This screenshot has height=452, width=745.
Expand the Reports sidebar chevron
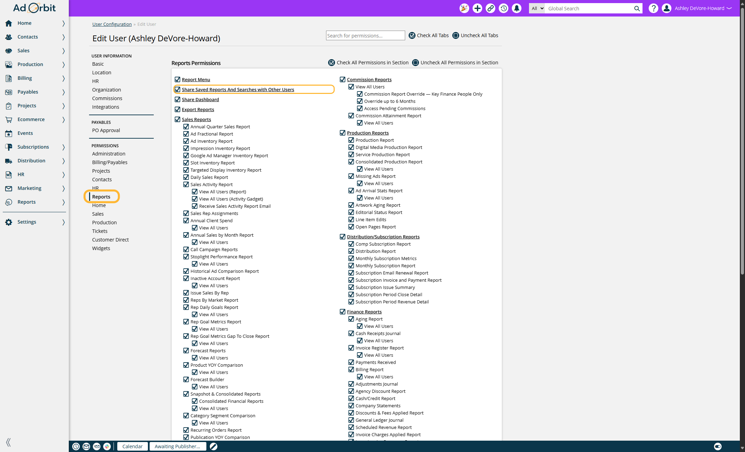[x=64, y=202]
